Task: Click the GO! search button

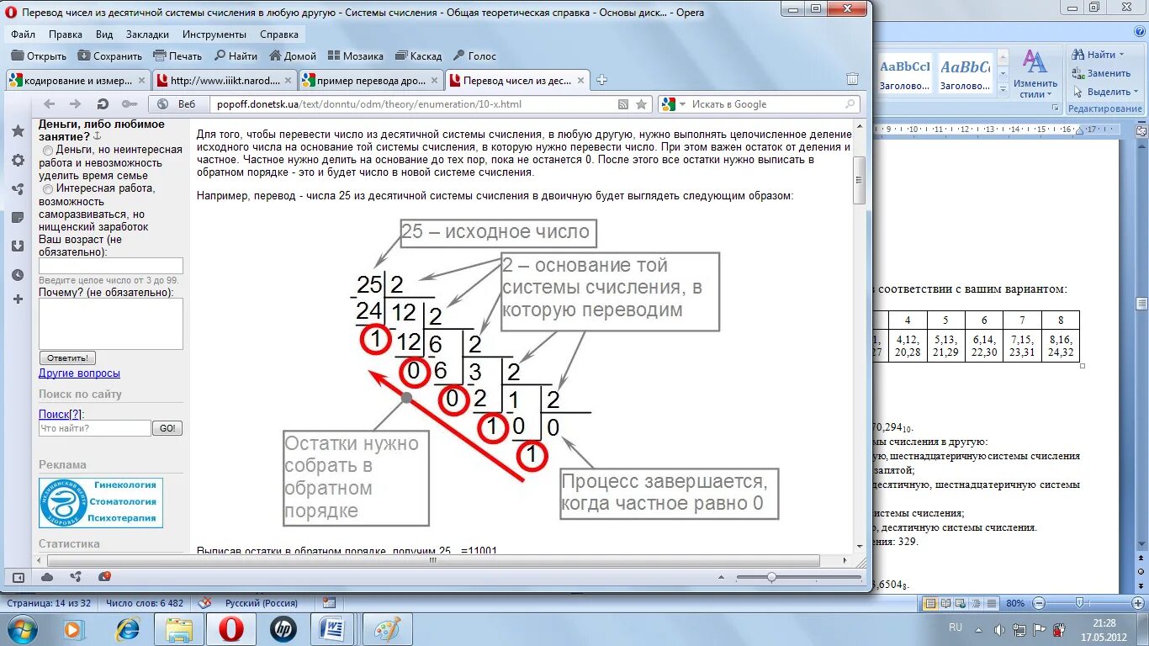Action: click(x=167, y=428)
